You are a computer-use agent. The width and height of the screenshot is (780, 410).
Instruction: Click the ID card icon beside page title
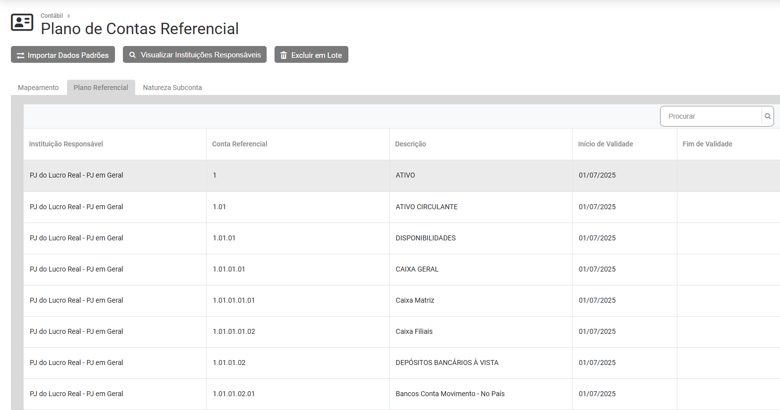tap(22, 22)
